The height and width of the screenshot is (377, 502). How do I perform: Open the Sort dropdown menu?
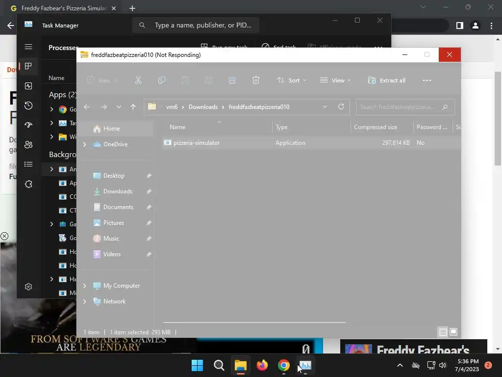(291, 80)
